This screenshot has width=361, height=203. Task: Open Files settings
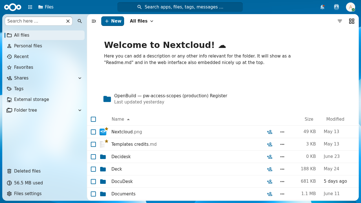45,194
